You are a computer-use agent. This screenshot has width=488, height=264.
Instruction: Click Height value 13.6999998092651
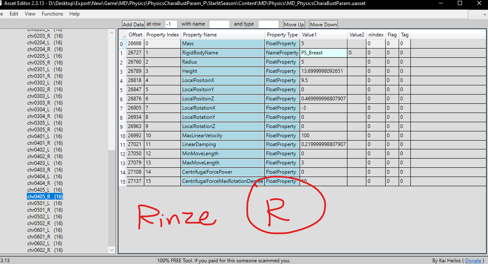coord(324,71)
